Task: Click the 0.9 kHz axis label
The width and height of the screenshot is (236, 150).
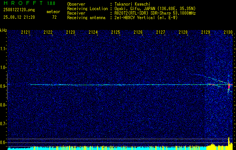Action: click(3, 86)
